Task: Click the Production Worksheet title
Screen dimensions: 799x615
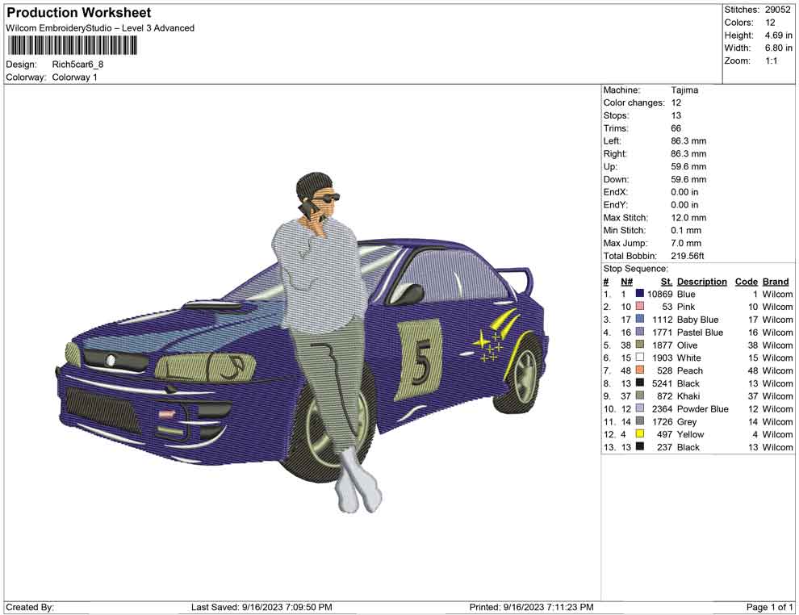Action: point(79,13)
